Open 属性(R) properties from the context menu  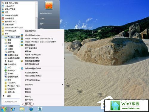(x=28, y=104)
